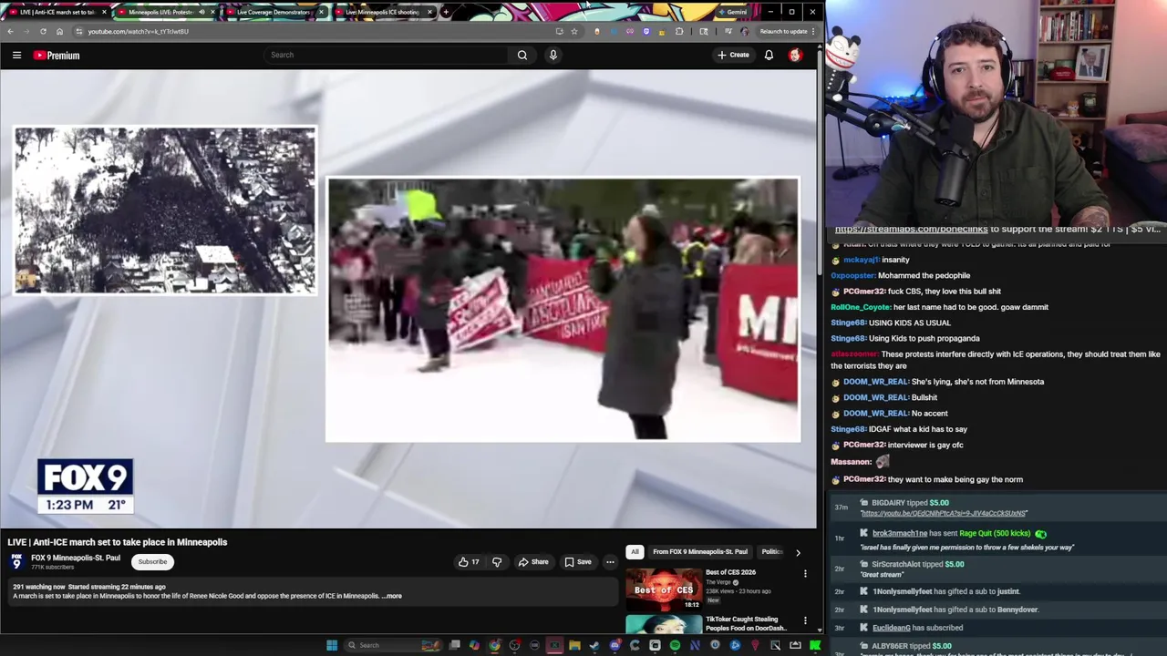The width and height of the screenshot is (1167, 656).
Task: Open the YouTube hamburger guide menu
Action: tap(16, 56)
